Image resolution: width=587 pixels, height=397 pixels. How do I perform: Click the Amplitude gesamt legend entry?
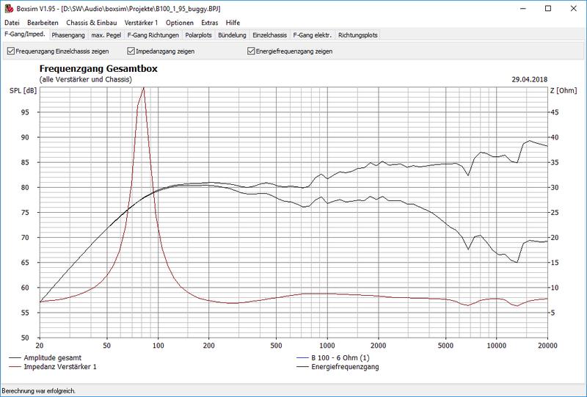(x=45, y=358)
